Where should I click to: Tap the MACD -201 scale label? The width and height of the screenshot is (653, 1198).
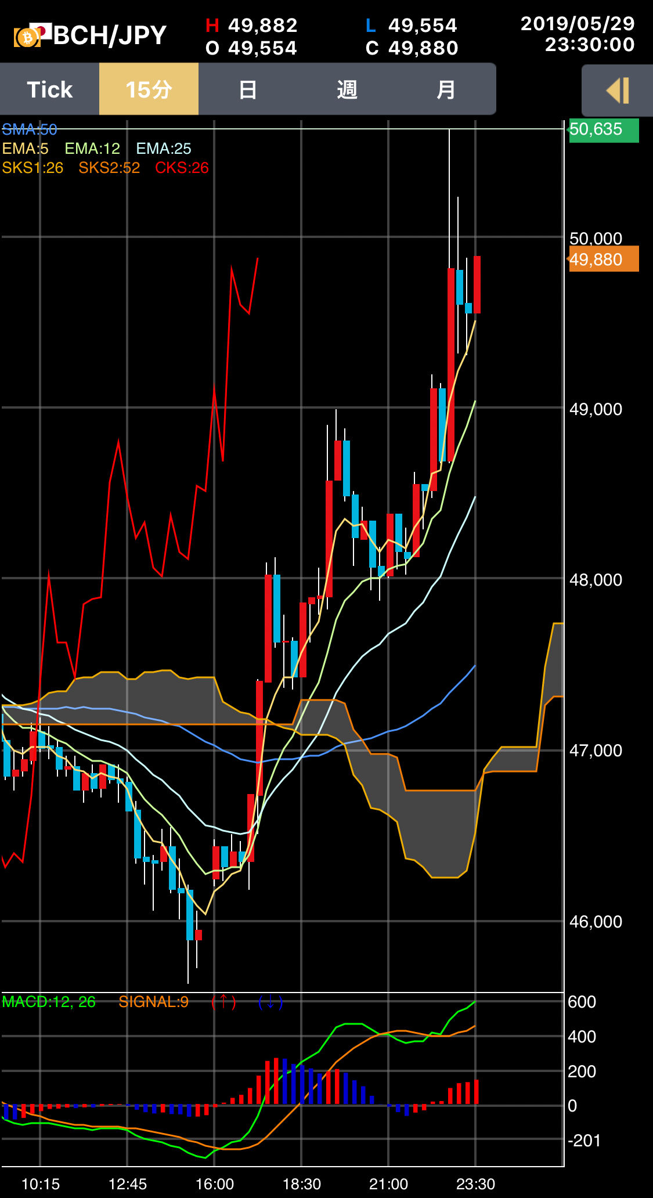[x=584, y=1141]
